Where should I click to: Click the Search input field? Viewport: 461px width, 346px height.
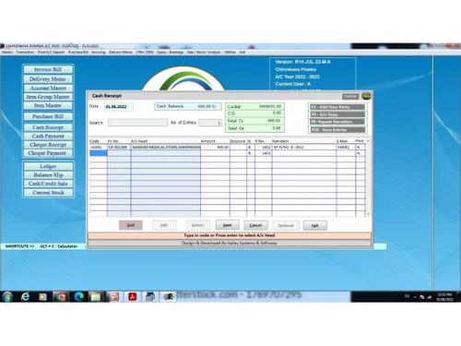(x=137, y=123)
